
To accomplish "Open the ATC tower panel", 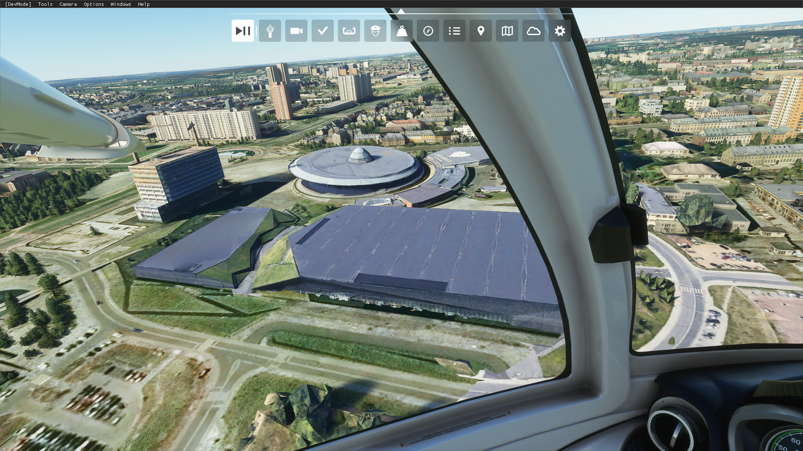I will point(270,31).
